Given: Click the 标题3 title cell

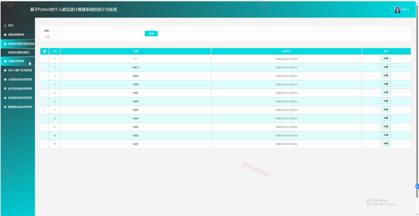Looking at the screenshot, I should [x=136, y=127].
